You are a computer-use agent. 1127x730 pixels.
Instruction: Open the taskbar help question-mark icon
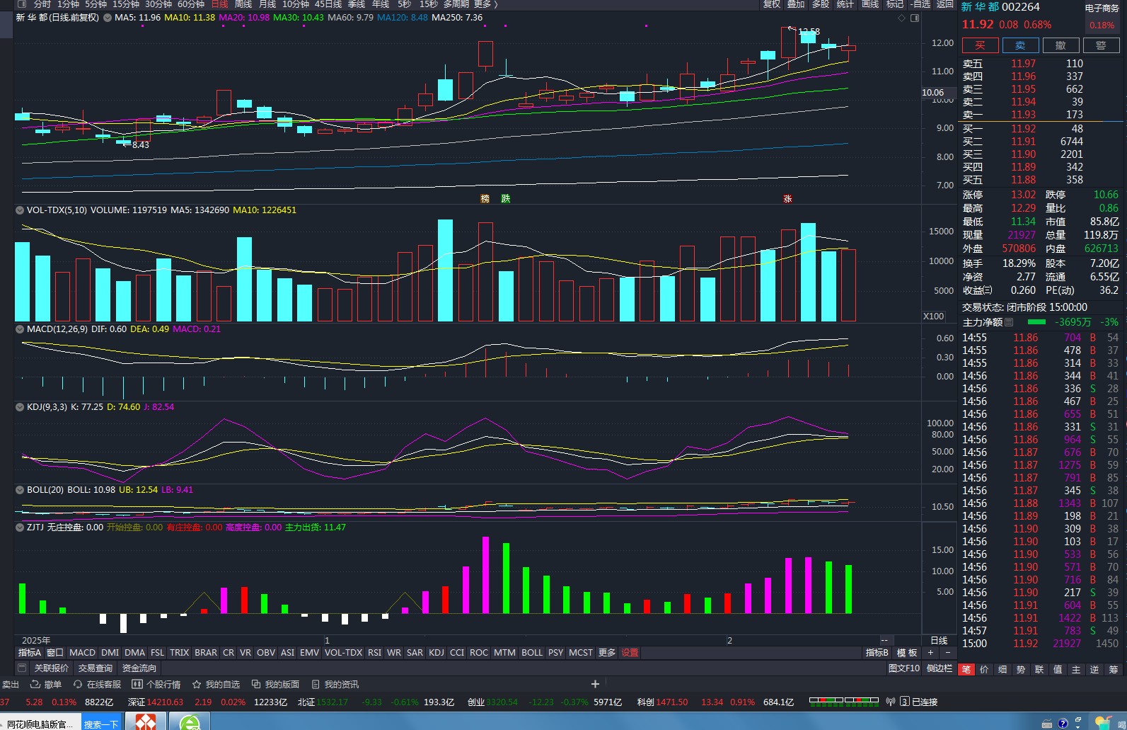(1063, 723)
